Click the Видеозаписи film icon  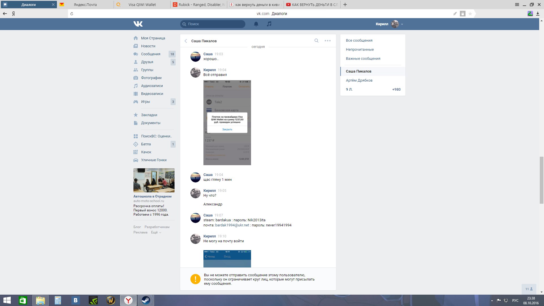(136, 93)
